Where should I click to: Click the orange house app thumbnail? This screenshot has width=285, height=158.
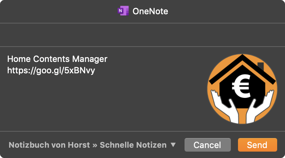242,89
